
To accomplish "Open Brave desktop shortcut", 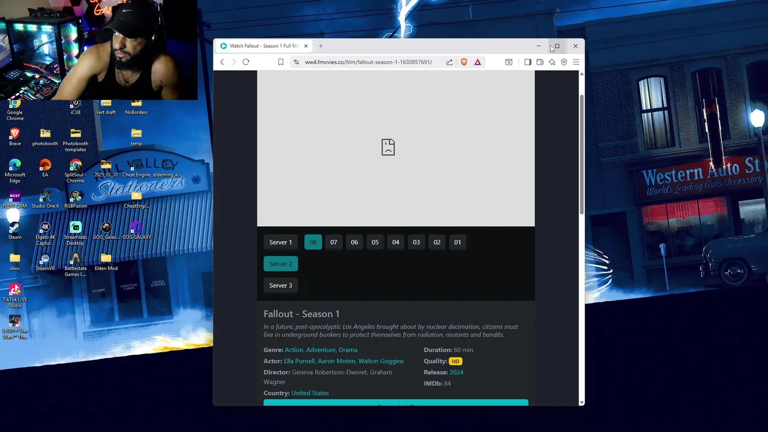I will coord(15,137).
